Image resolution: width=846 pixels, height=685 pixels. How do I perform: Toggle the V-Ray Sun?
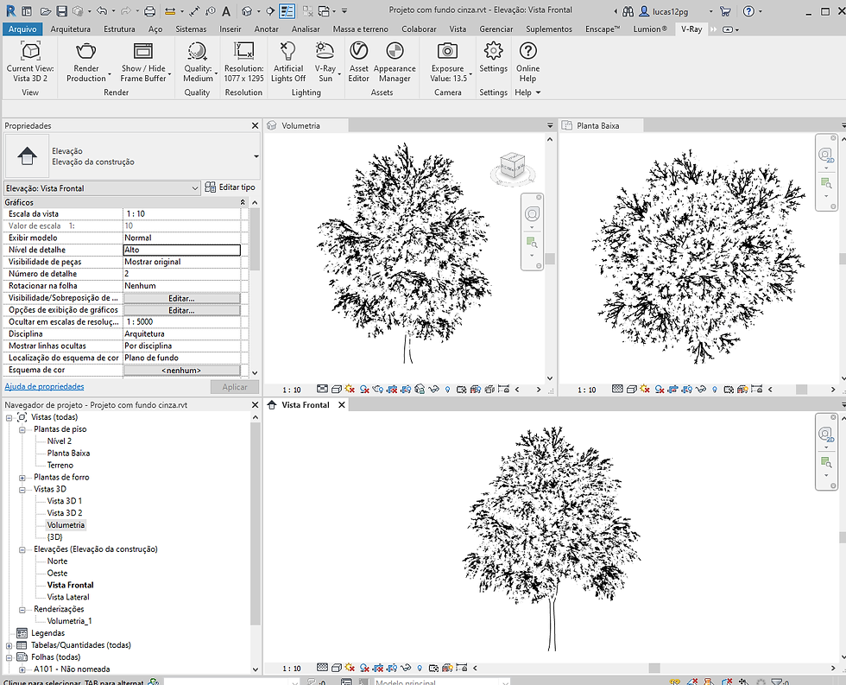pyautogui.click(x=325, y=62)
